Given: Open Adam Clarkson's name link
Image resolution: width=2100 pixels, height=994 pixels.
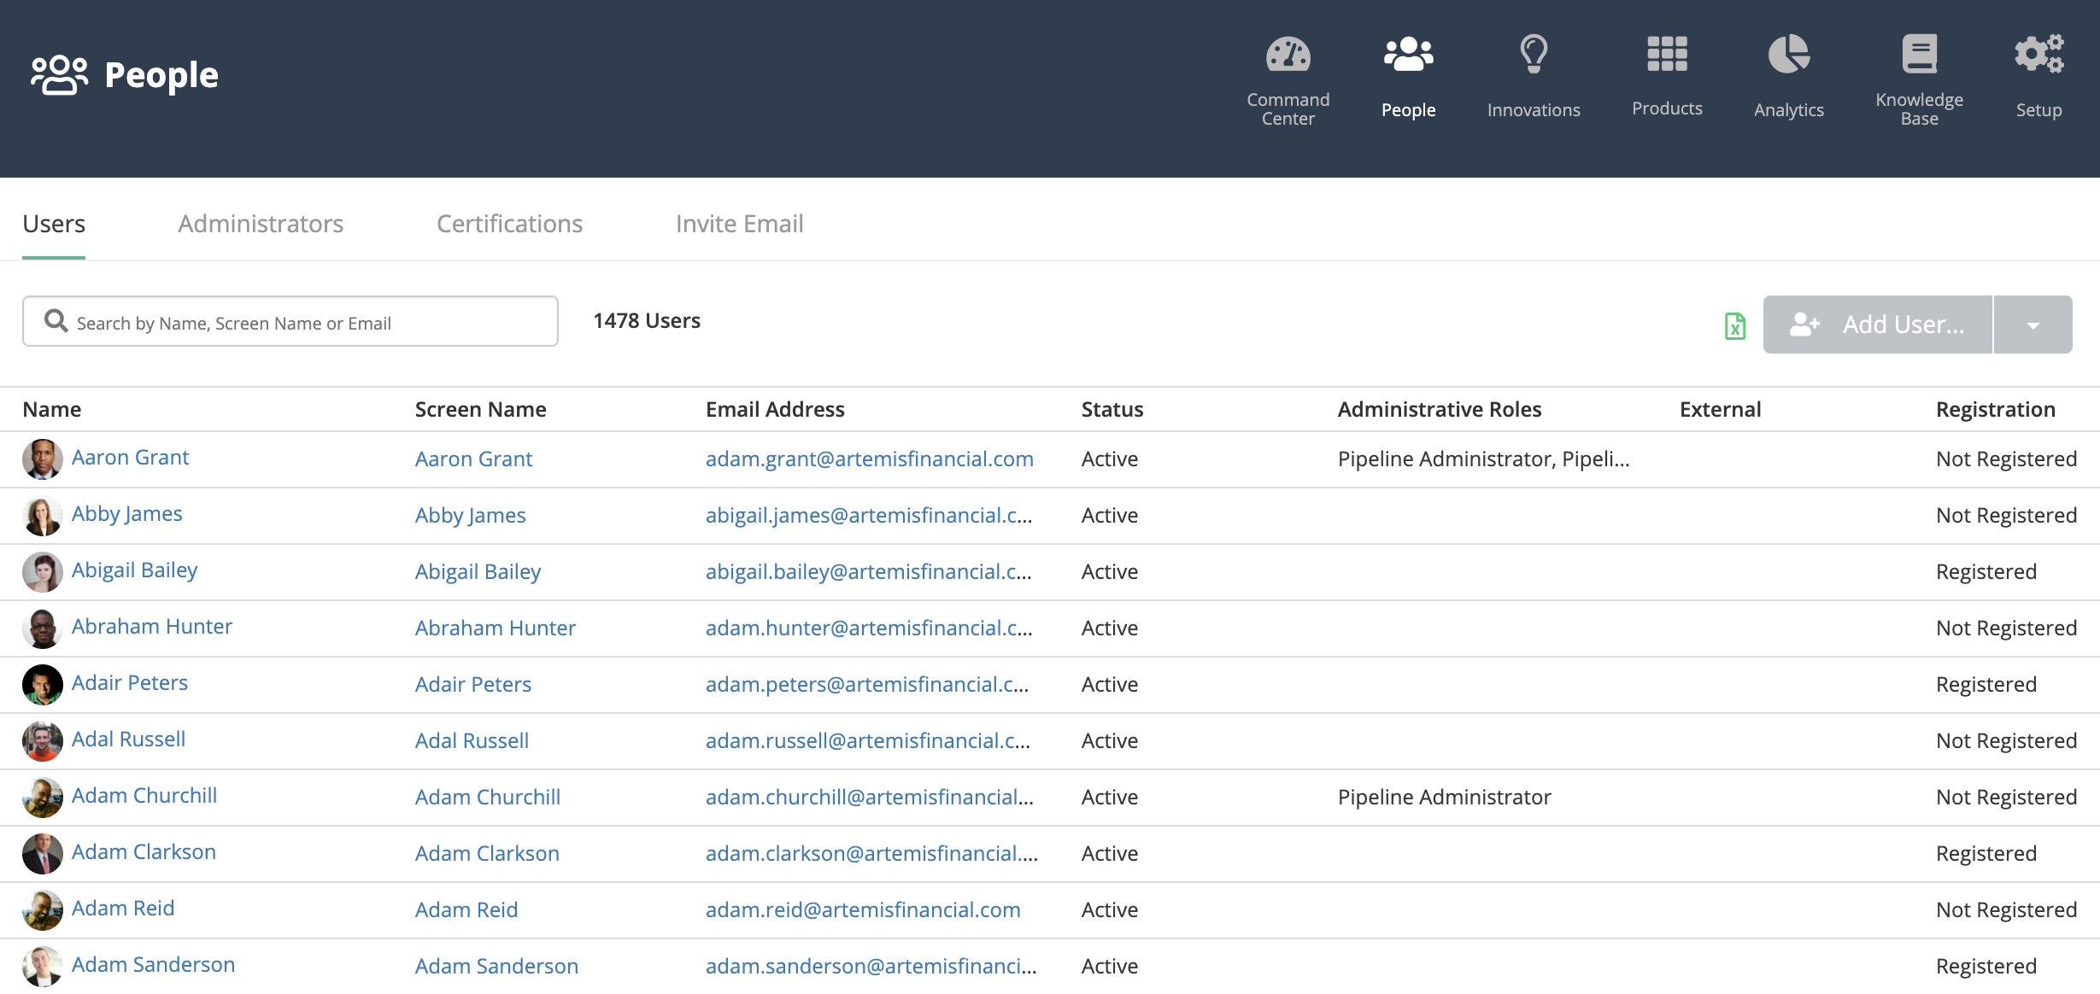Looking at the screenshot, I should click(144, 852).
